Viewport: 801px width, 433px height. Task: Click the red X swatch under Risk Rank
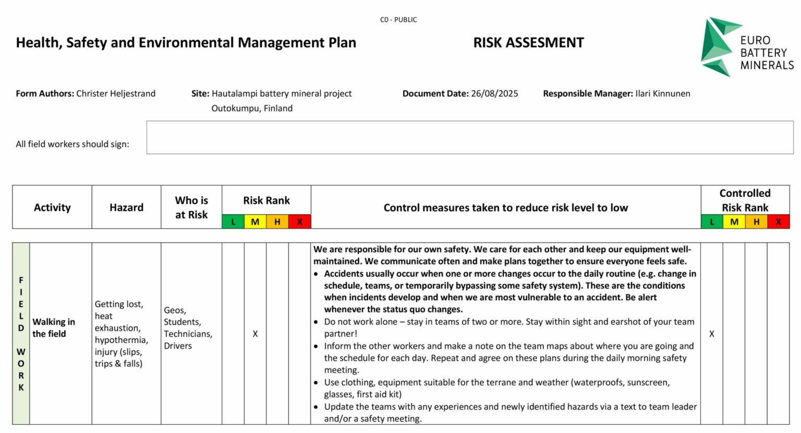[x=300, y=221]
